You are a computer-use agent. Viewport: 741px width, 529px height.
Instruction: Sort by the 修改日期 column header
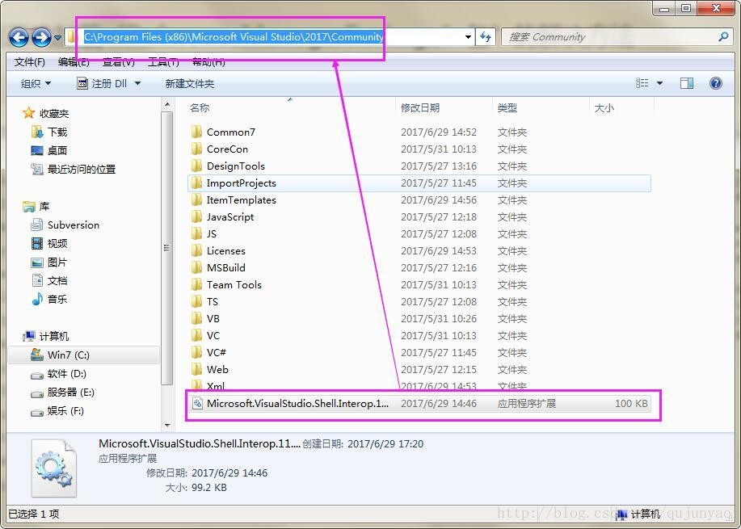coord(420,107)
